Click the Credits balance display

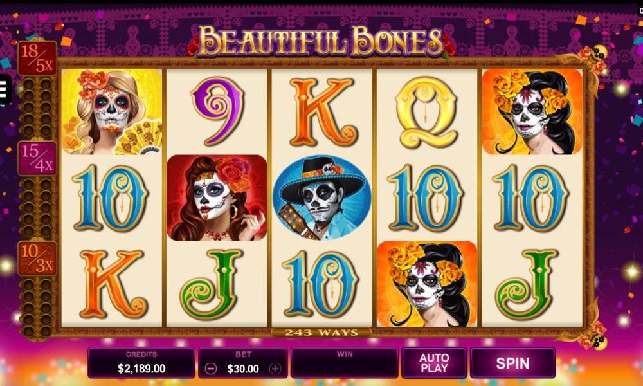point(141,363)
